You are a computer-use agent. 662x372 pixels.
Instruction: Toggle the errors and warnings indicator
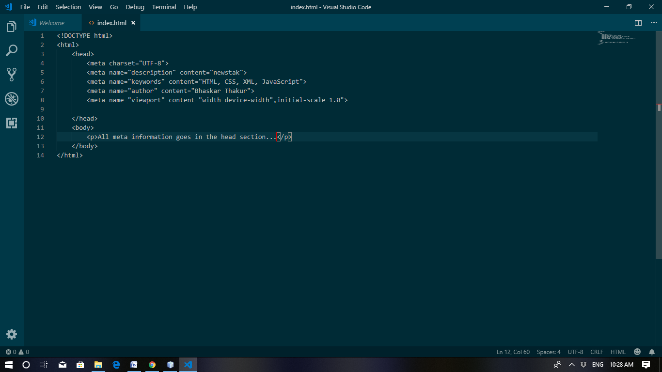(17, 352)
